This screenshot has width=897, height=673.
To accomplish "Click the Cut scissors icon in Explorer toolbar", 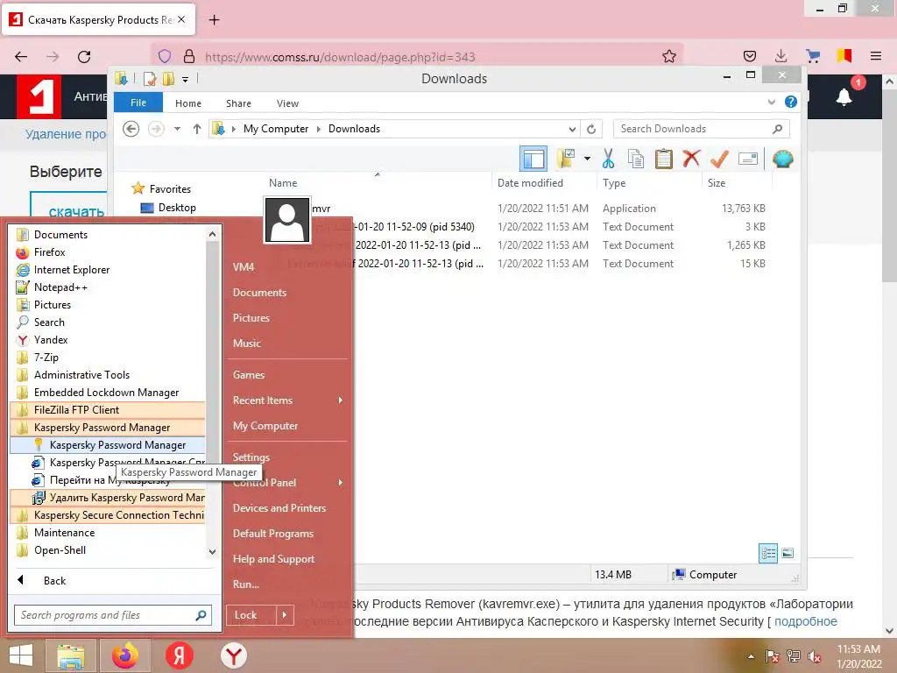I will pyautogui.click(x=608, y=159).
